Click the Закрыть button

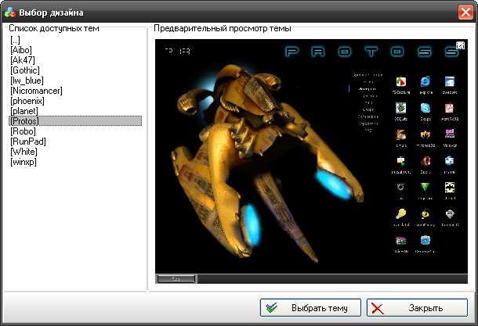[417, 308]
